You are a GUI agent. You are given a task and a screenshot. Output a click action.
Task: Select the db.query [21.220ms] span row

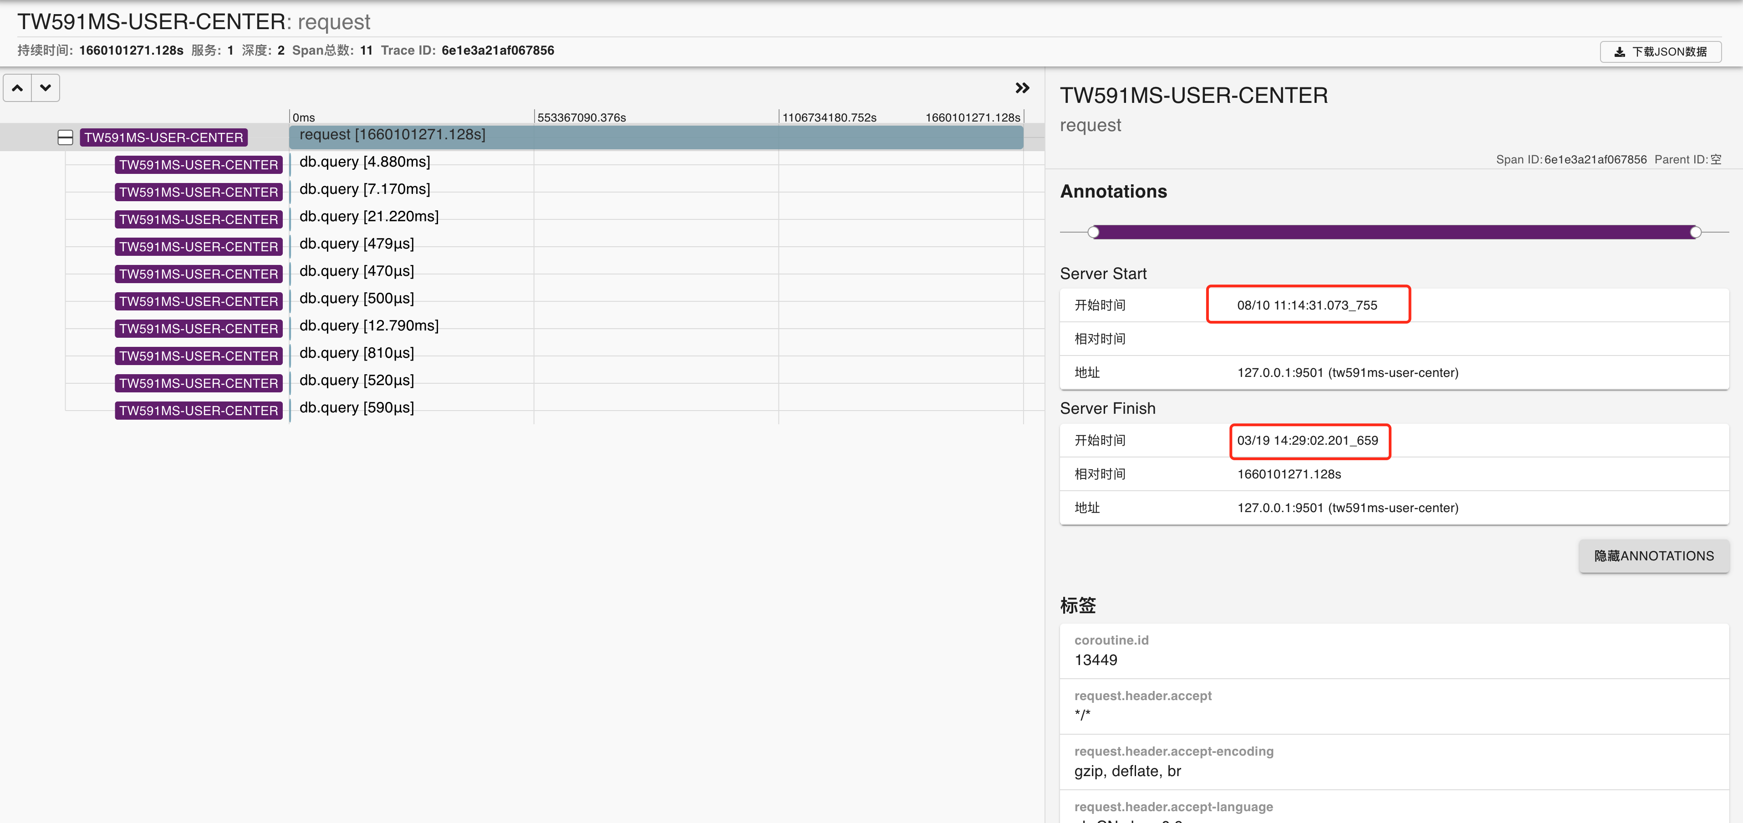pos(369,216)
